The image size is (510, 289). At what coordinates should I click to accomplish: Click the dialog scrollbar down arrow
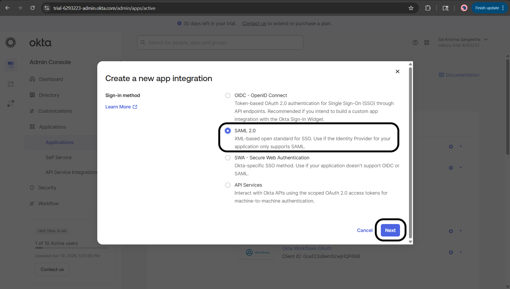[410, 242]
